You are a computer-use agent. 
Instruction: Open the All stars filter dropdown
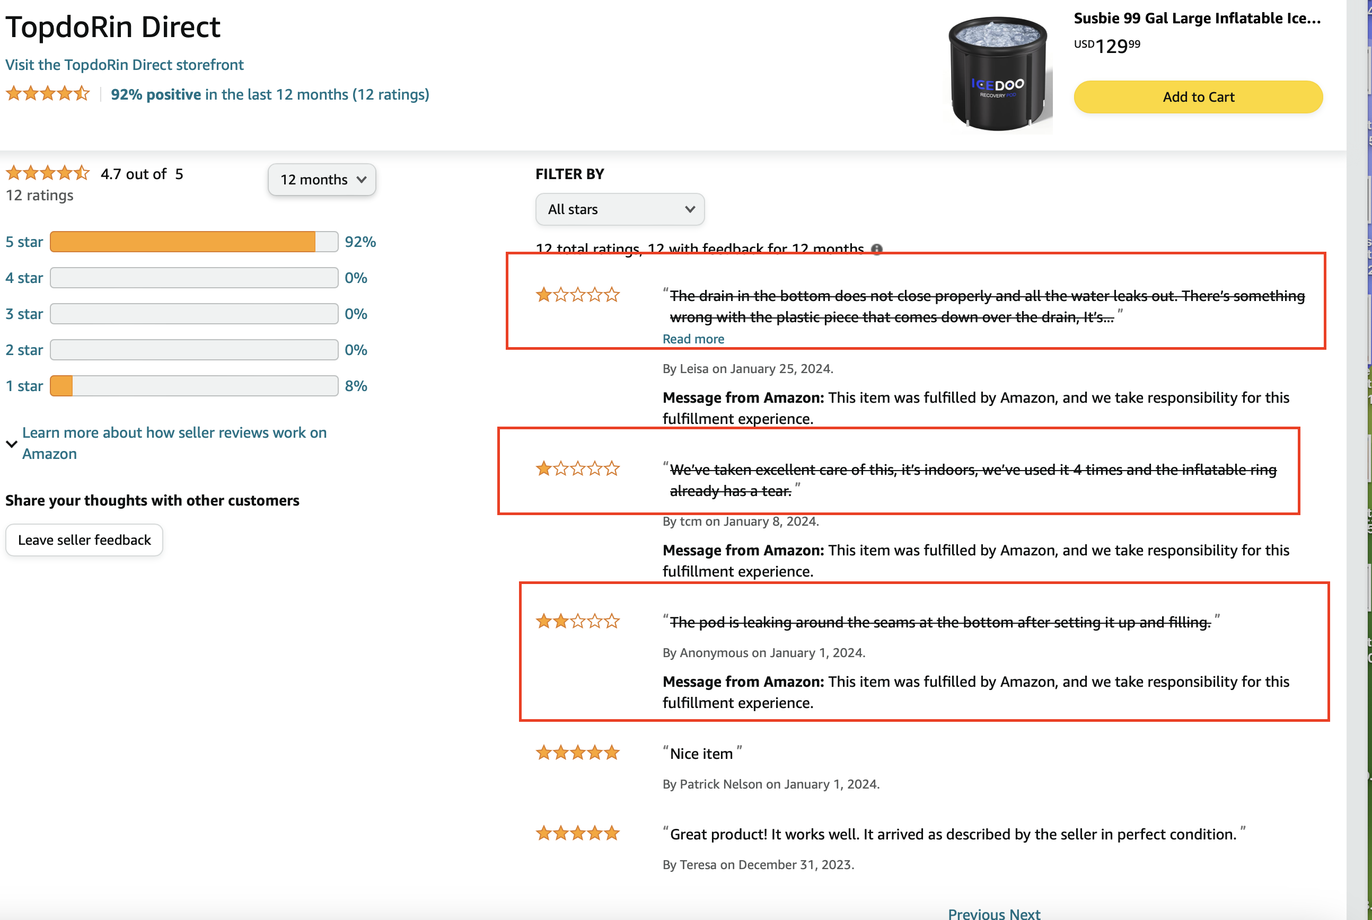619,208
